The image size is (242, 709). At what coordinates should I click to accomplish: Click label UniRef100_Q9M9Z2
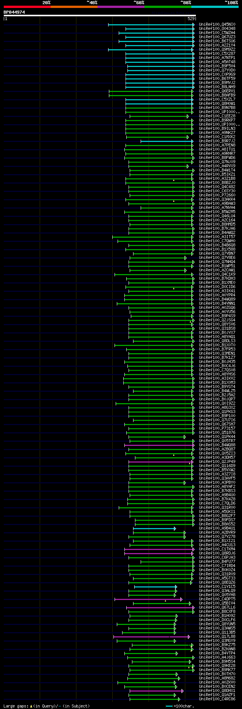pos(217,50)
